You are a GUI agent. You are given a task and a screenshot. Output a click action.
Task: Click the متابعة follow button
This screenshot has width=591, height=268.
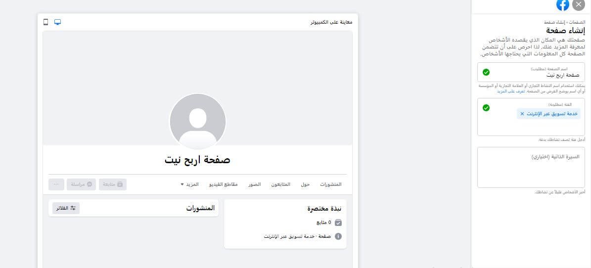pyautogui.click(x=113, y=184)
